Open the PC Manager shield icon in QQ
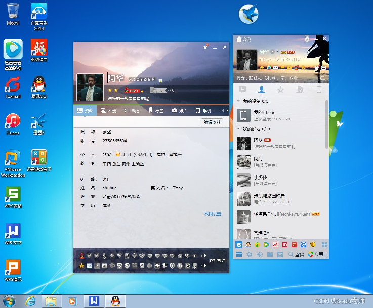This screenshot has width=373, height=308. [303, 245]
